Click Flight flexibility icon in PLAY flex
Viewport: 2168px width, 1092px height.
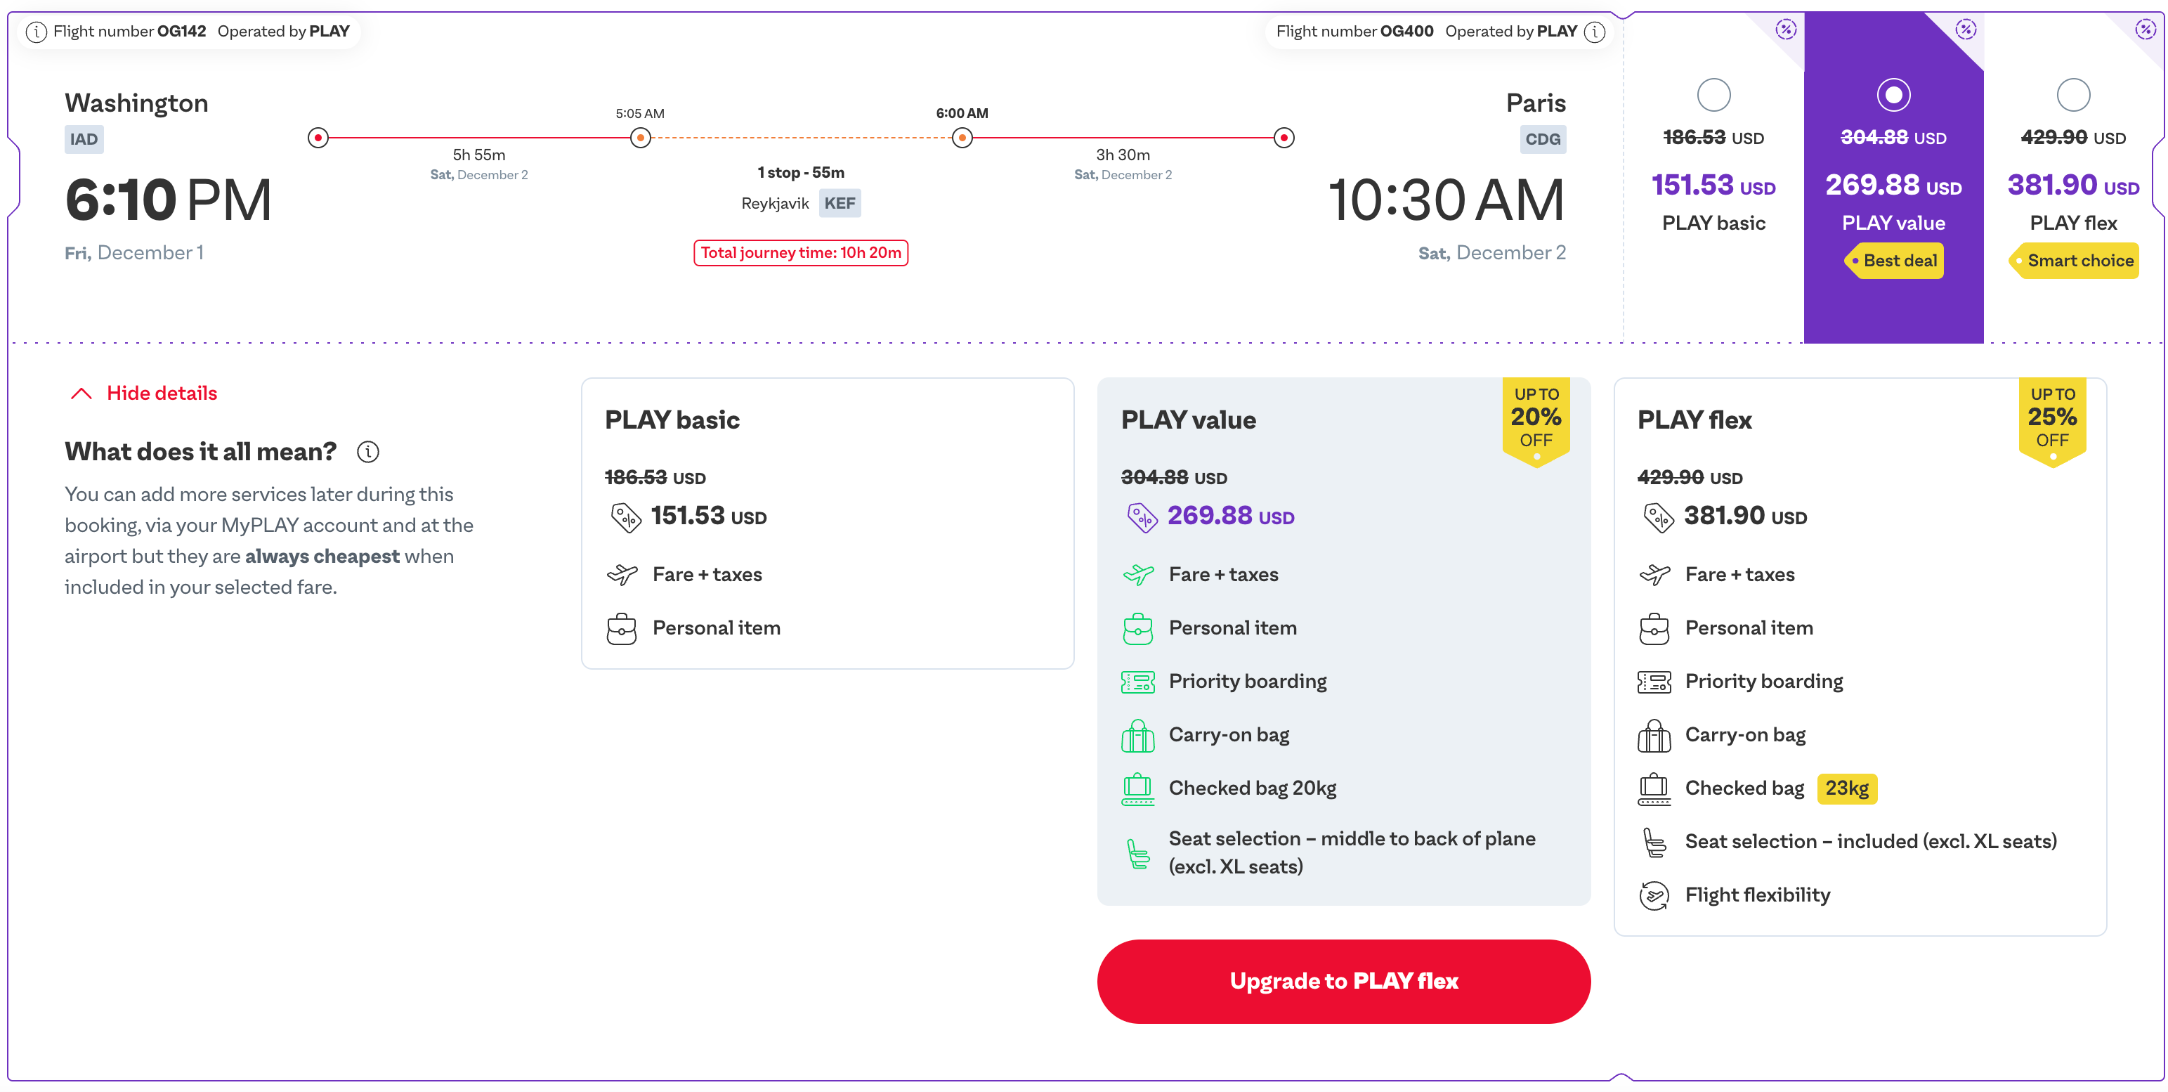pos(1654,895)
